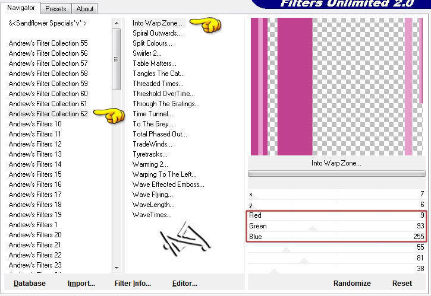Screen dimensions: 431x296
Task: Choose the TradeWinds... filter
Action: click(x=152, y=144)
